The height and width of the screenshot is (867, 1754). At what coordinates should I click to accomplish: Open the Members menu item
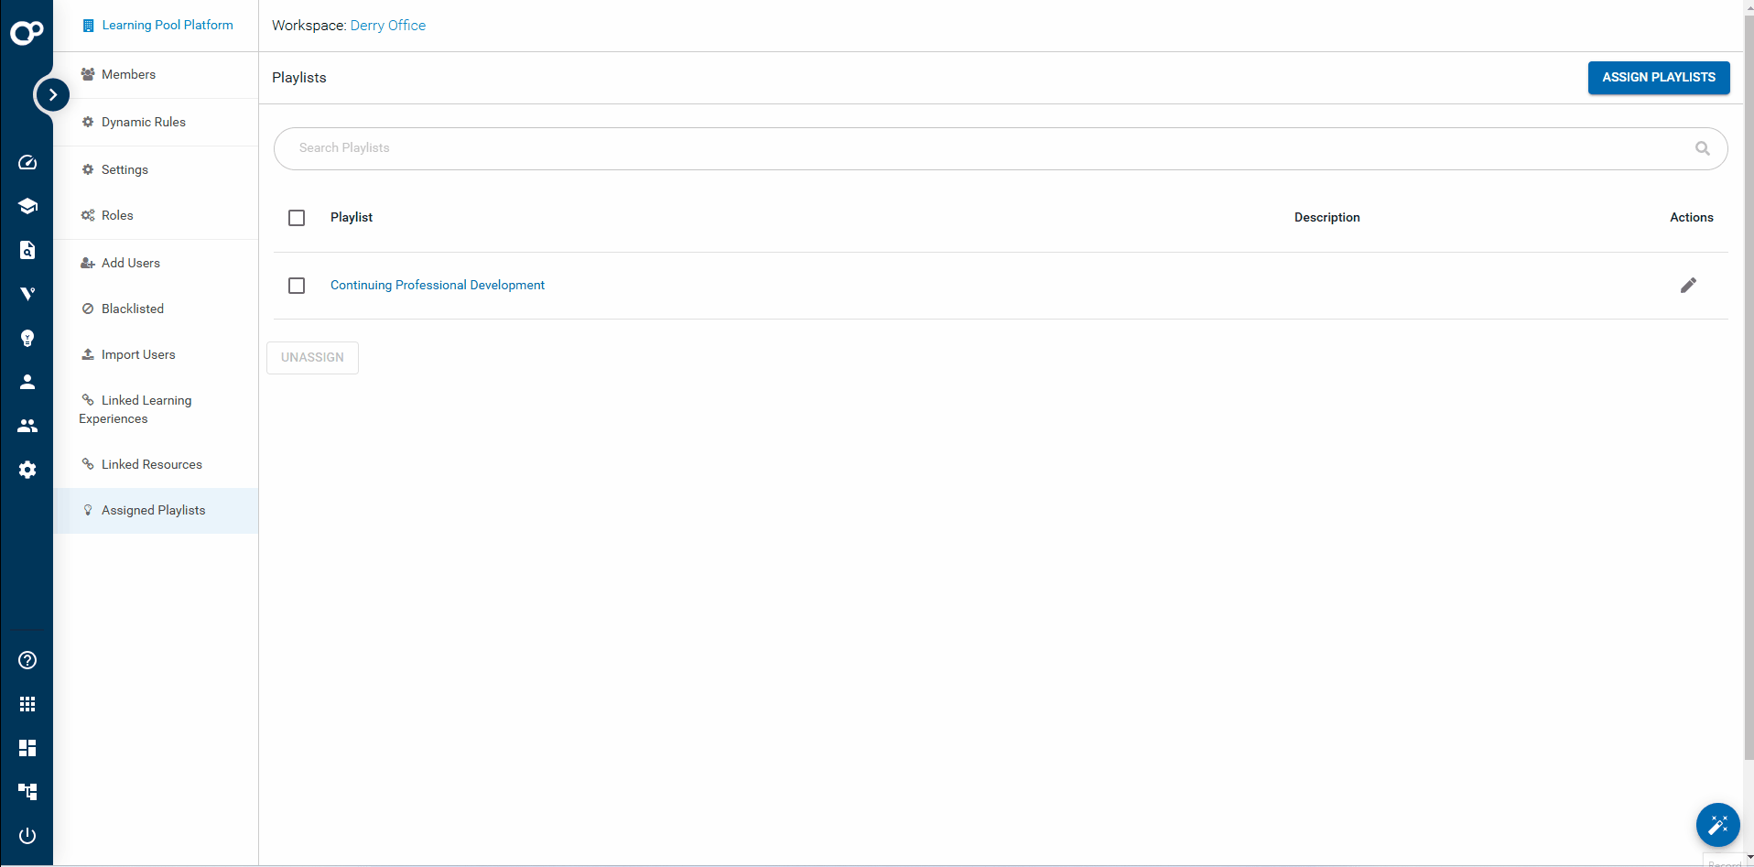click(x=128, y=74)
